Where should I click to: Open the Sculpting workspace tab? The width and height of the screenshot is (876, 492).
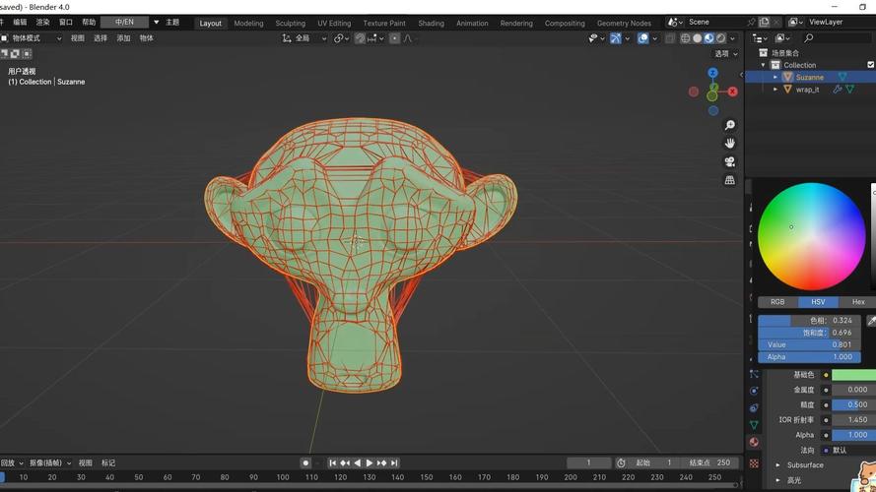[x=291, y=23]
